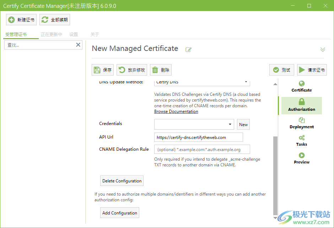This screenshot has width=334, height=228.
Task: Switch to the 受管理证书 tab
Action: 16,34
